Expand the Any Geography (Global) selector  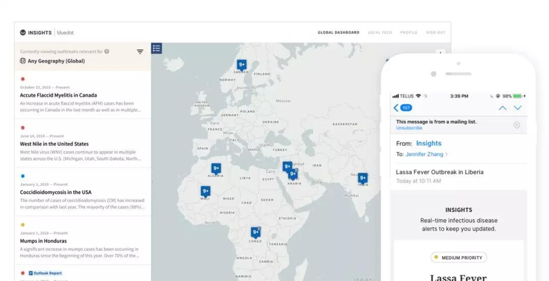click(x=52, y=61)
